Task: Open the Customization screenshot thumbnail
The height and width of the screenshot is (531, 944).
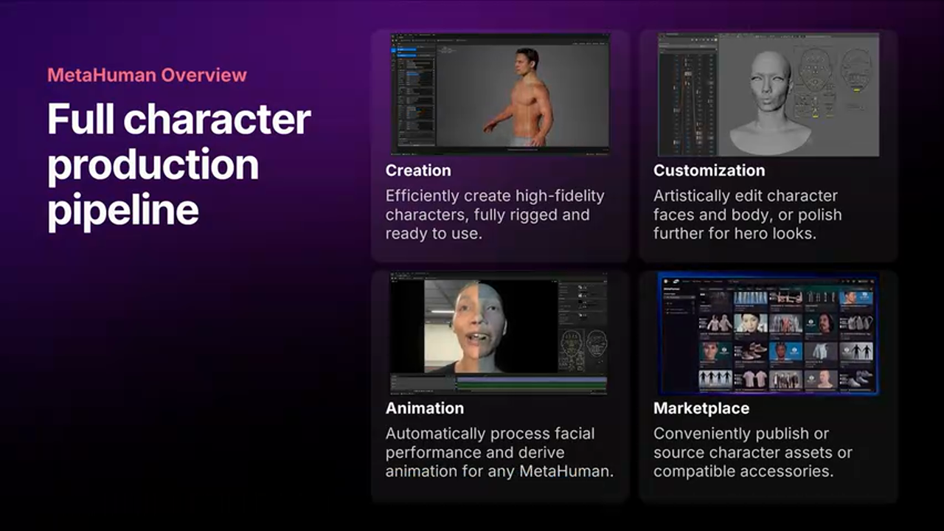Action: tap(768, 94)
